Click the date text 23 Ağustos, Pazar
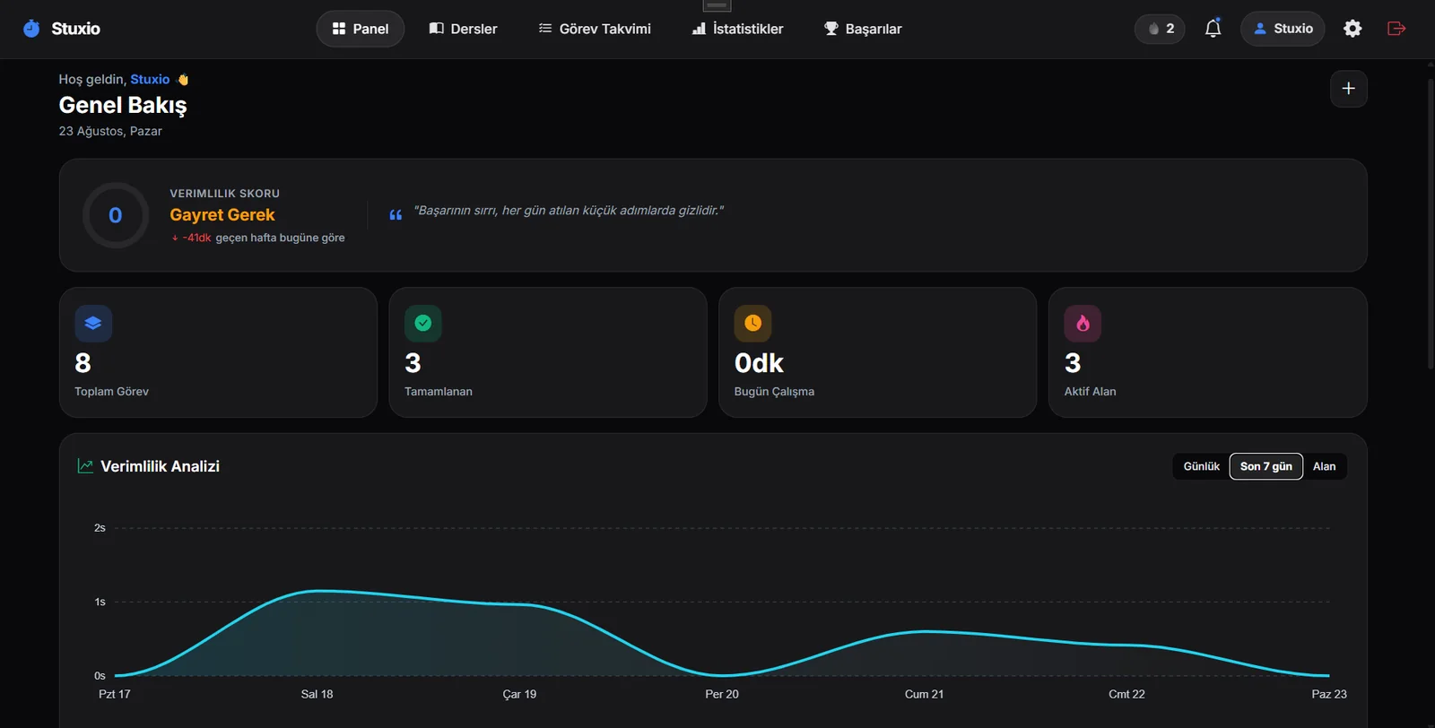The image size is (1435, 728). coord(110,131)
